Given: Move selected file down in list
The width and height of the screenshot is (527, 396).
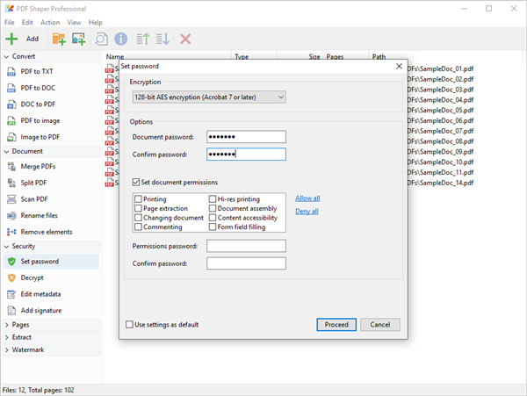Looking at the screenshot, I should tap(162, 39).
